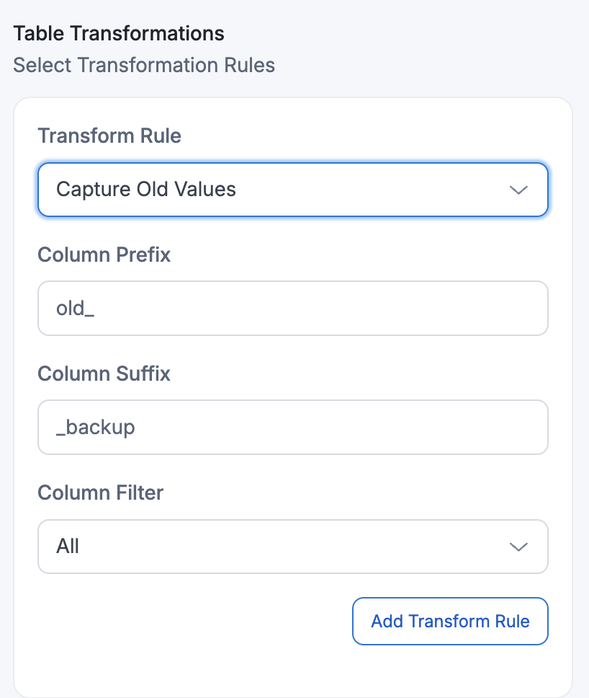This screenshot has height=698, width=589.
Task: Click the 'Capture Old Values' selected text
Action: 146,190
